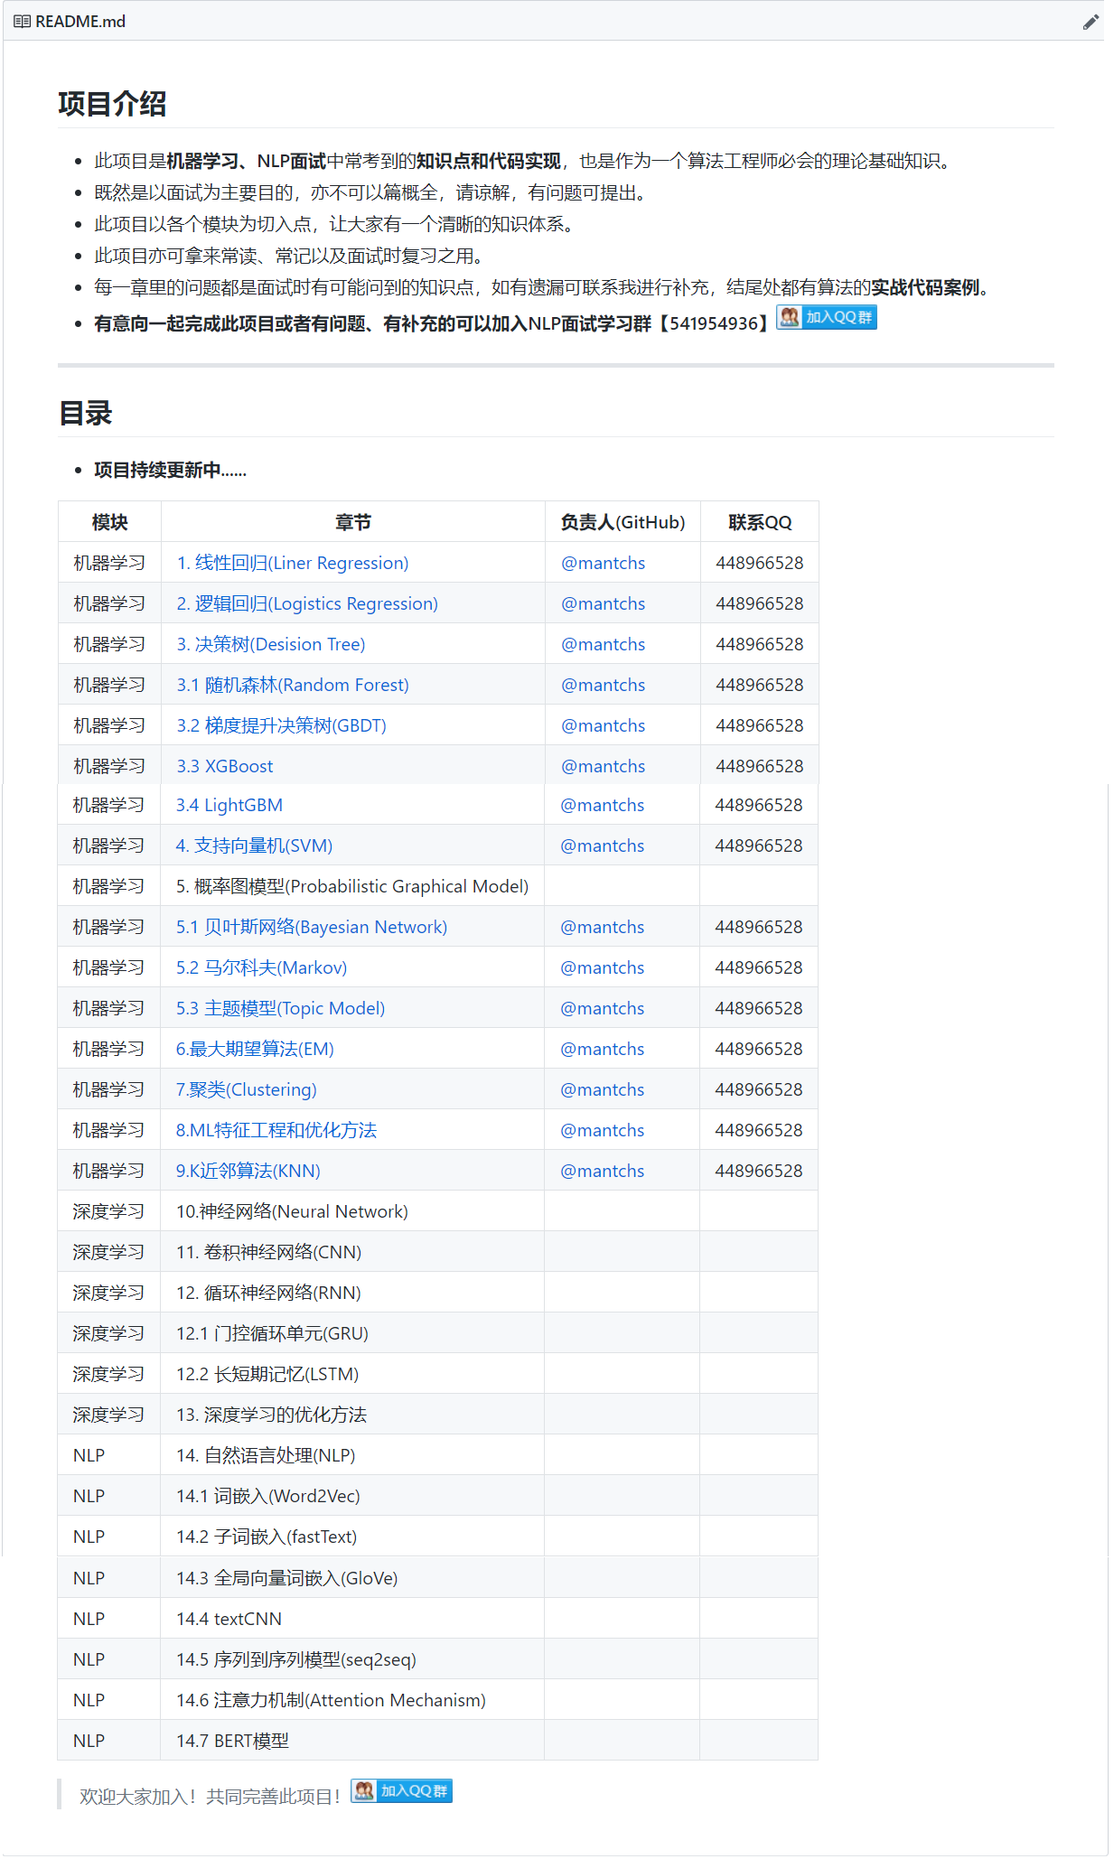1114x1859 pixels.
Task: Click text 14.1 词嵌入(Word2Vec)
Action: pyautogui.click(x=268, y=1496)
